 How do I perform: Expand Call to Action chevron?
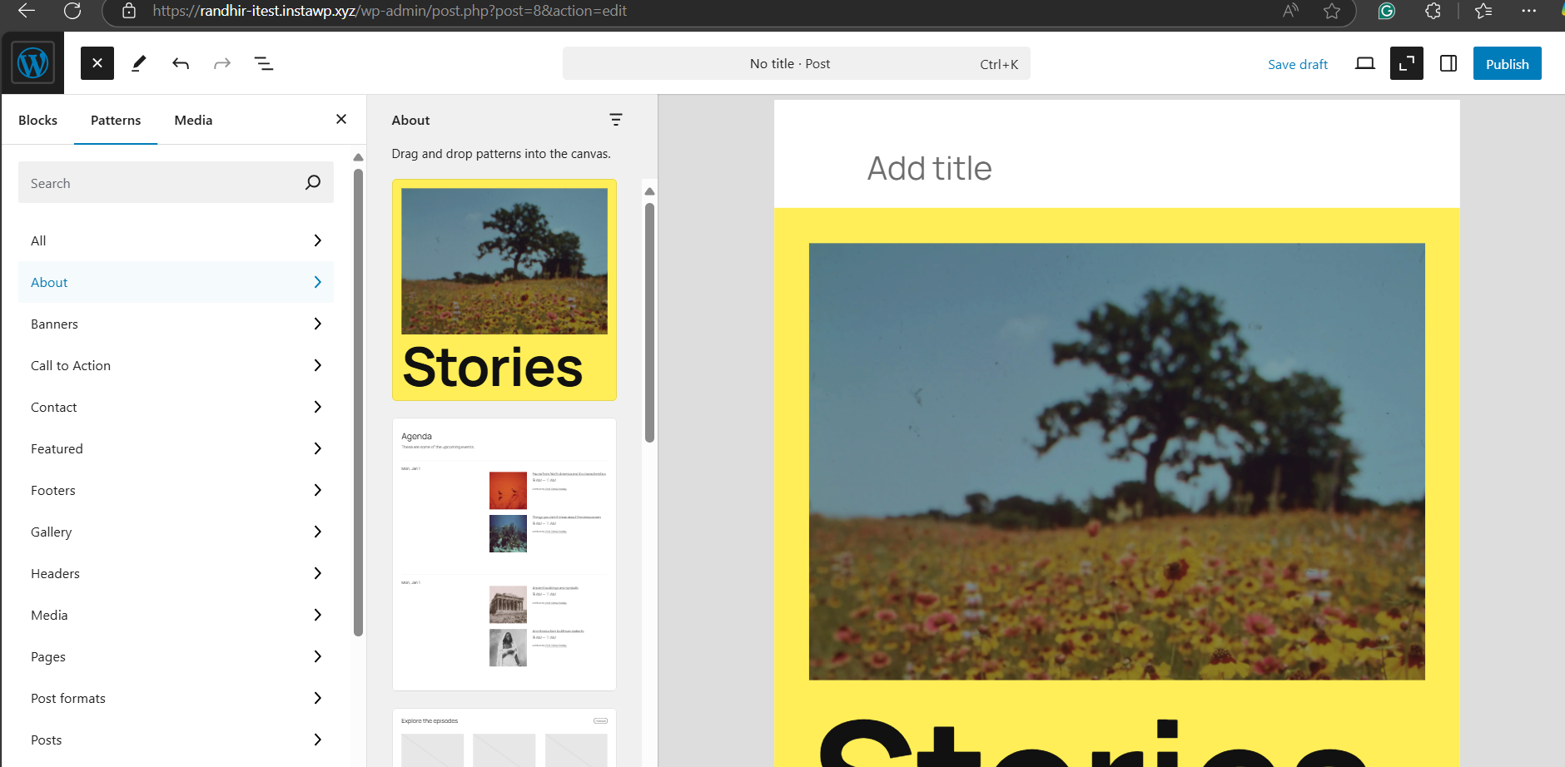coord(317,365)
